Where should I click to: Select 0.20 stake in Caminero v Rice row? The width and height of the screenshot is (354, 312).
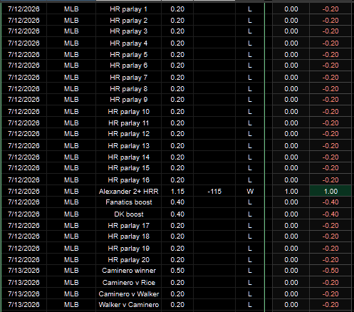pyautogui.click(x=177, y=283)
